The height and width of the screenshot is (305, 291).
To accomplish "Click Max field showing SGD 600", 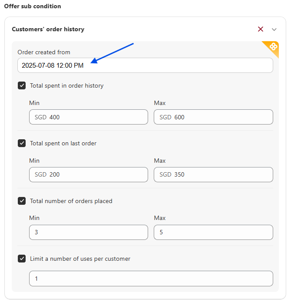I will (213, 117).
